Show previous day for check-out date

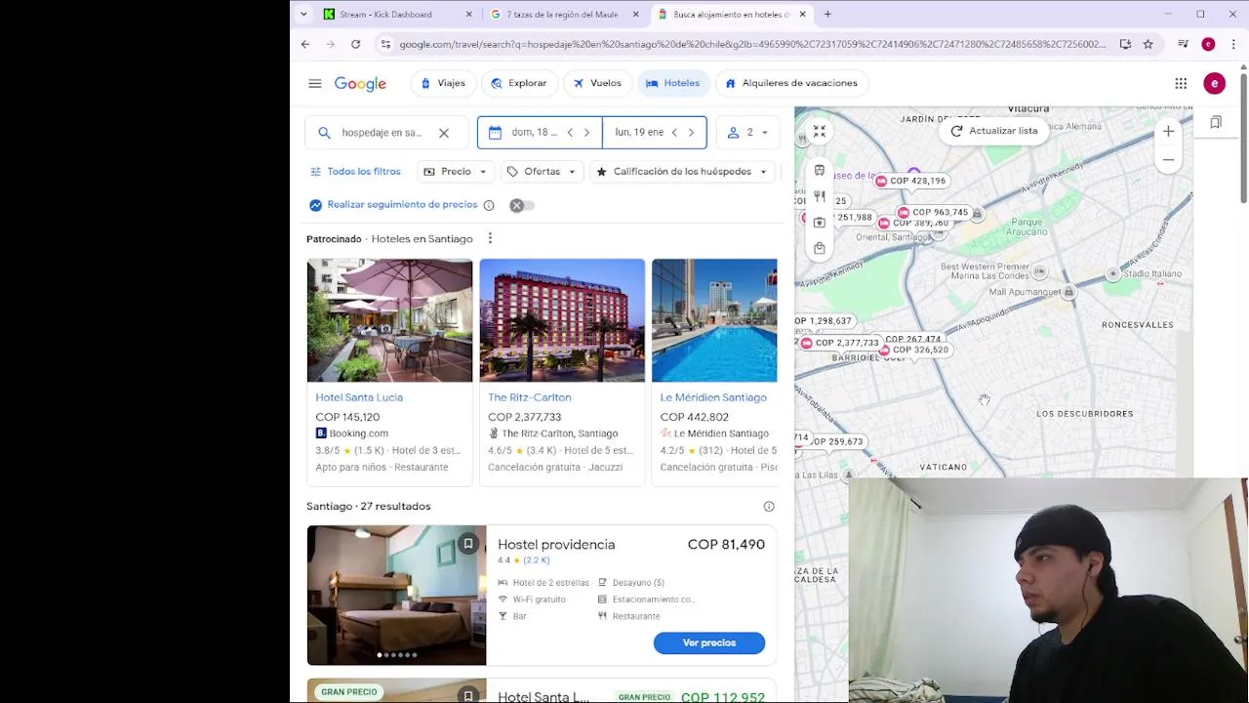click(674, 132)
